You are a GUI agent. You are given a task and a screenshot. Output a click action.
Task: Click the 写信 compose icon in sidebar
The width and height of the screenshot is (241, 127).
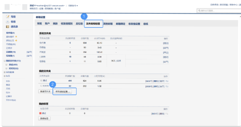coord(8,17)
